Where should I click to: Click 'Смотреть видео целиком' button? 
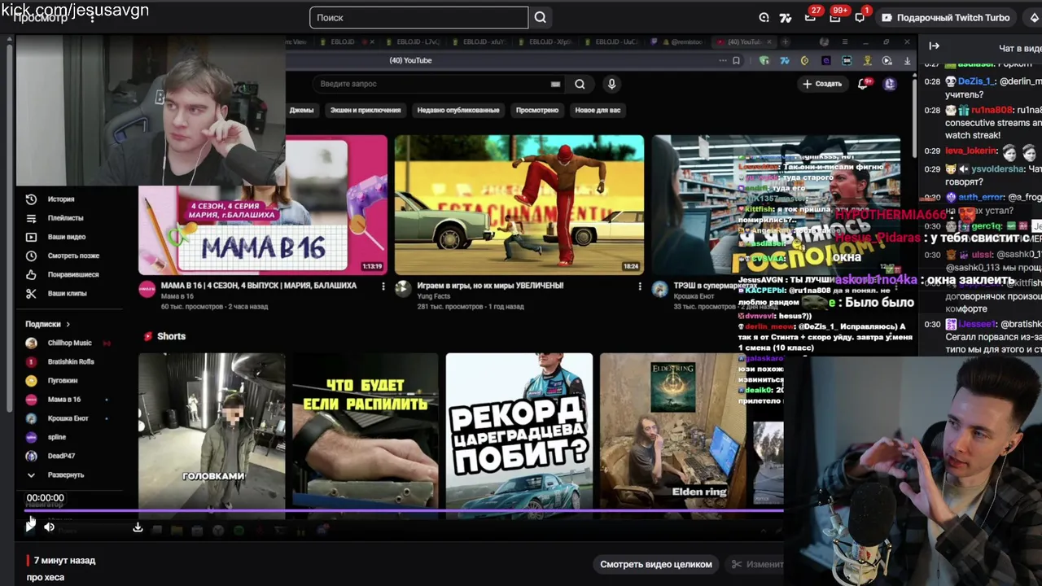pos(656,564)
